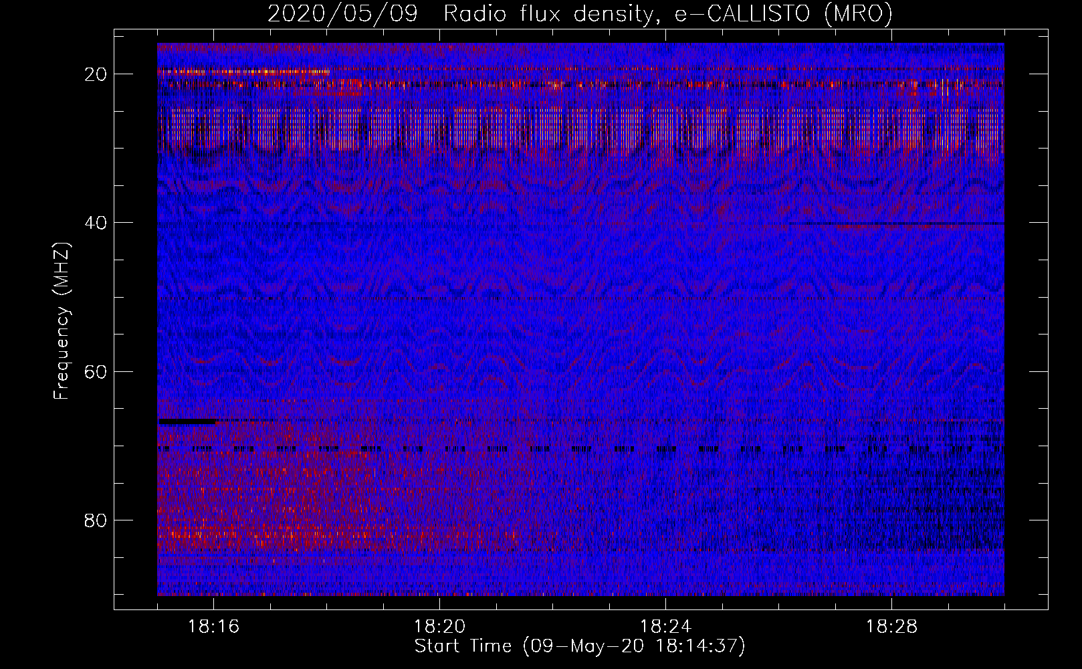Click the 60 MHz frequency tick label

pos(96,371)
